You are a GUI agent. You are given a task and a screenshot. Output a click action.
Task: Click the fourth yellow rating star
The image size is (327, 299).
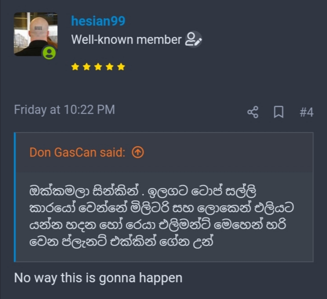pyautogui.click(x=109, y=67)
